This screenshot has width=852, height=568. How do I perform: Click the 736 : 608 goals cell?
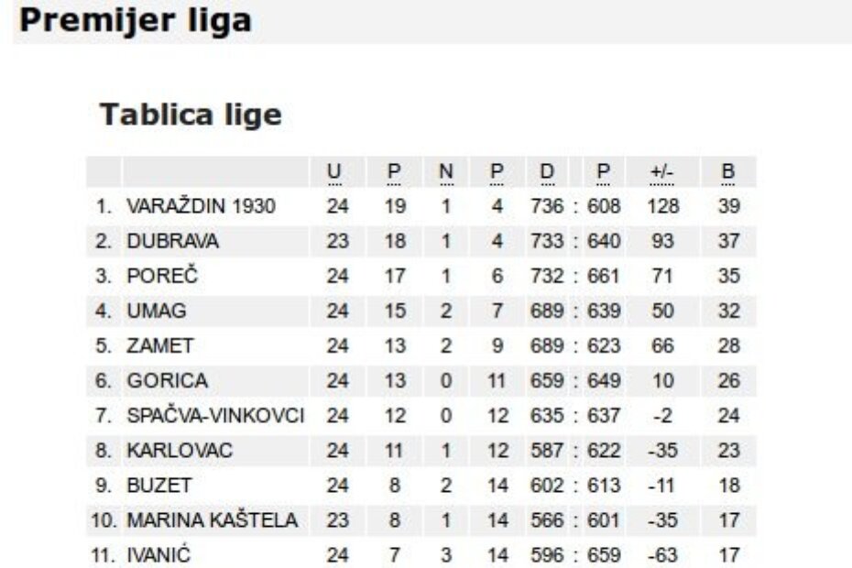(x=575, y=207)
